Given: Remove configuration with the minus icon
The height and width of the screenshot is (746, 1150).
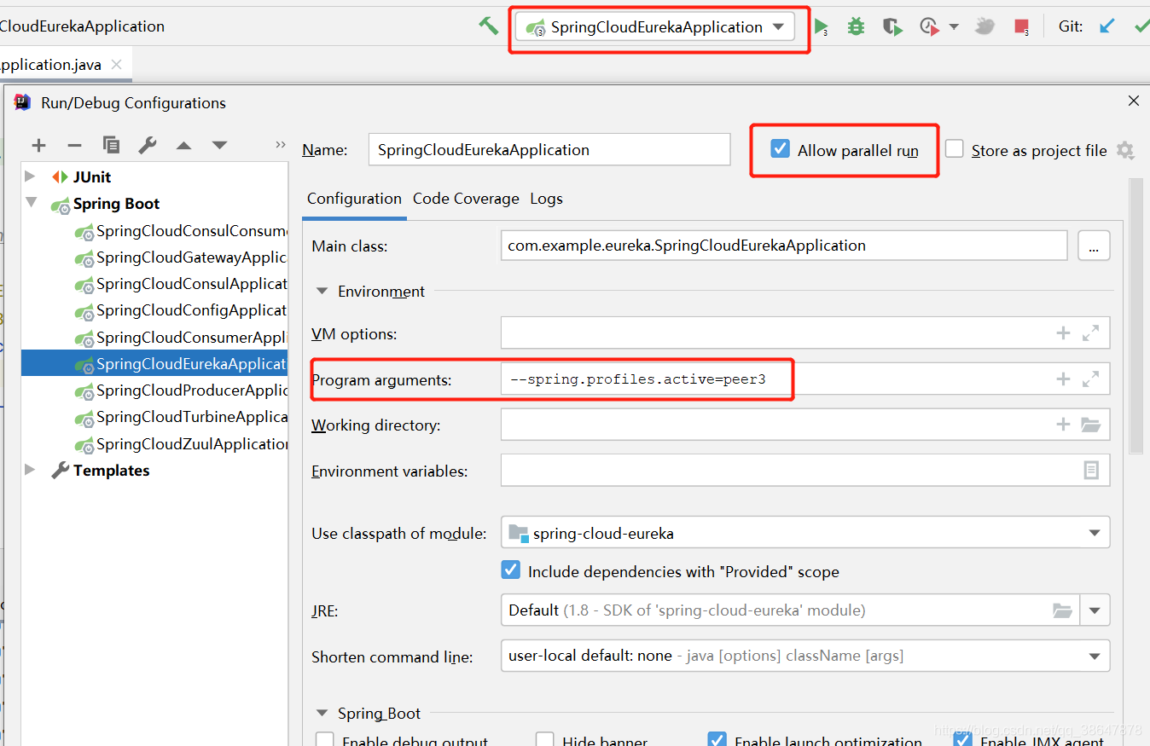Looking at the screenshot, I should pos(74,145).
